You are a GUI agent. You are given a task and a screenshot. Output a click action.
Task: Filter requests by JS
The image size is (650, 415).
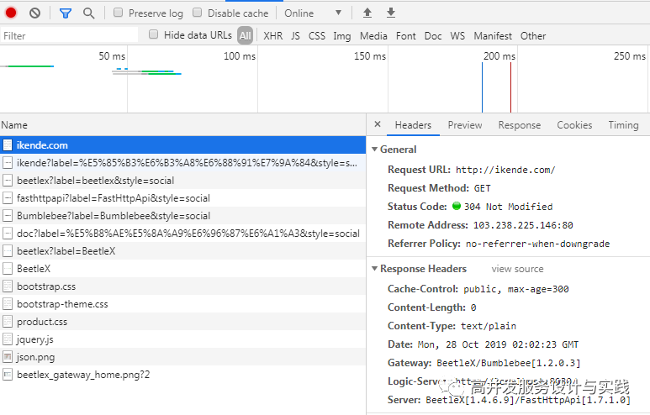point(295,36)
